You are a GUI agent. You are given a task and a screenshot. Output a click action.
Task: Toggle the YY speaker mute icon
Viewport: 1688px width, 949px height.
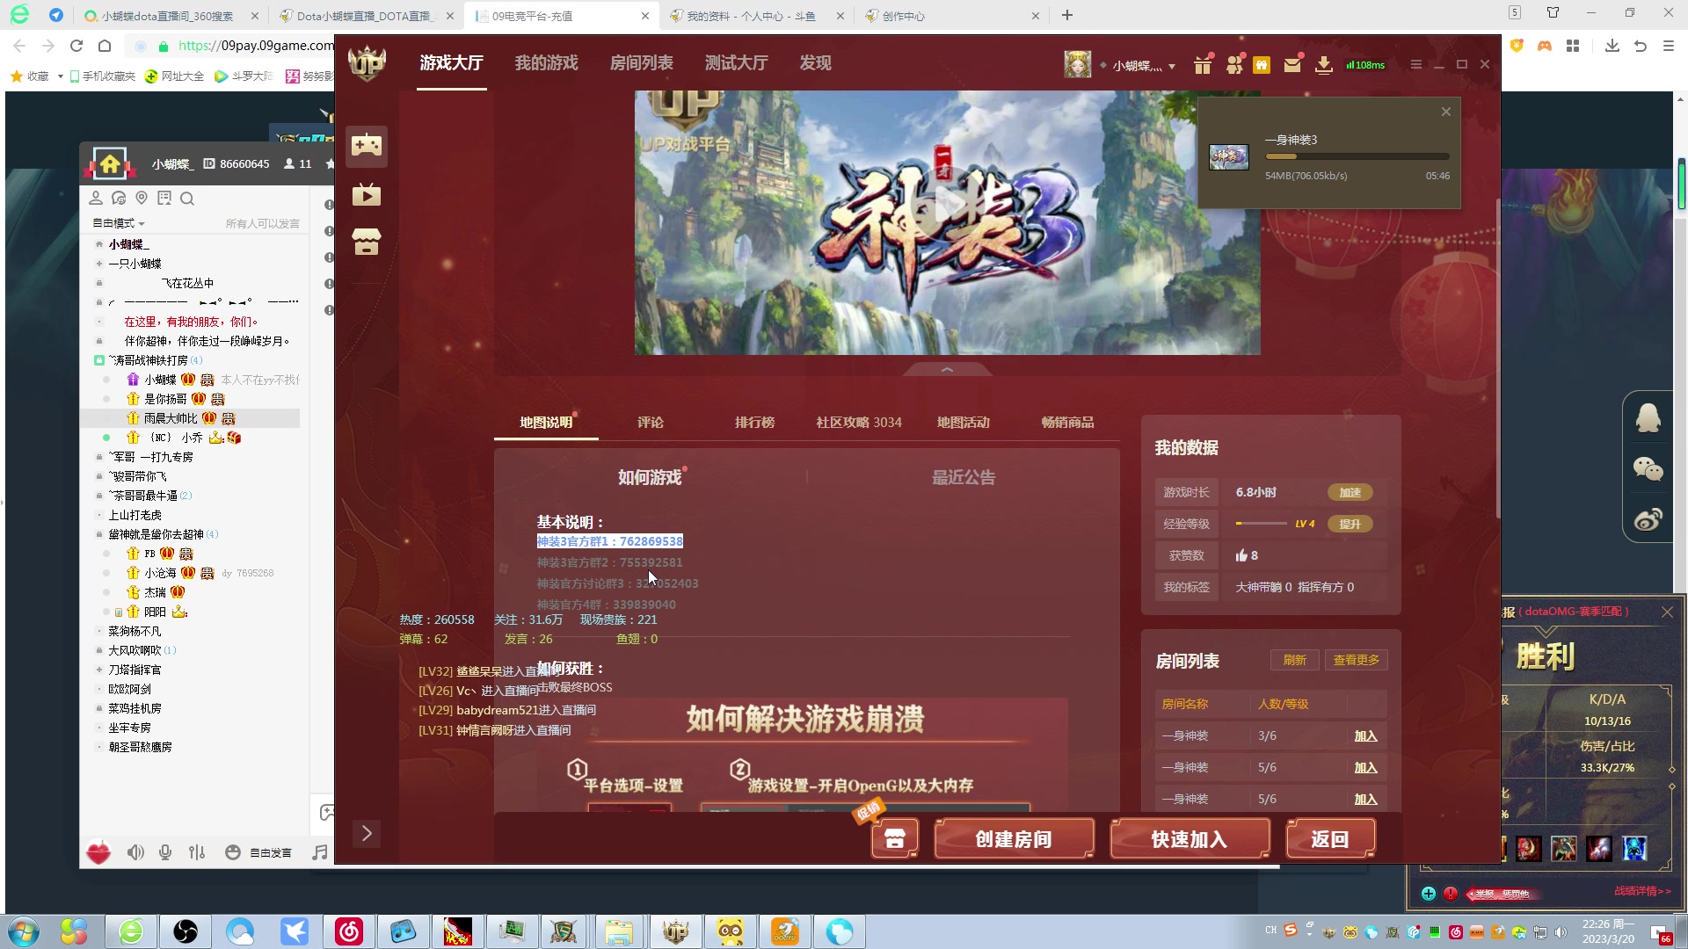click(x=135, y=852)
